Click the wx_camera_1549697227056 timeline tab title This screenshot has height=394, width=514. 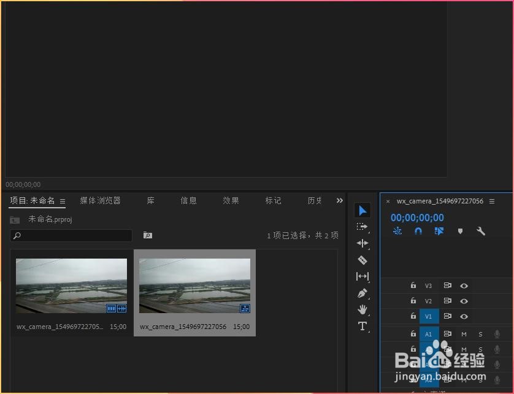click(440, 201)
